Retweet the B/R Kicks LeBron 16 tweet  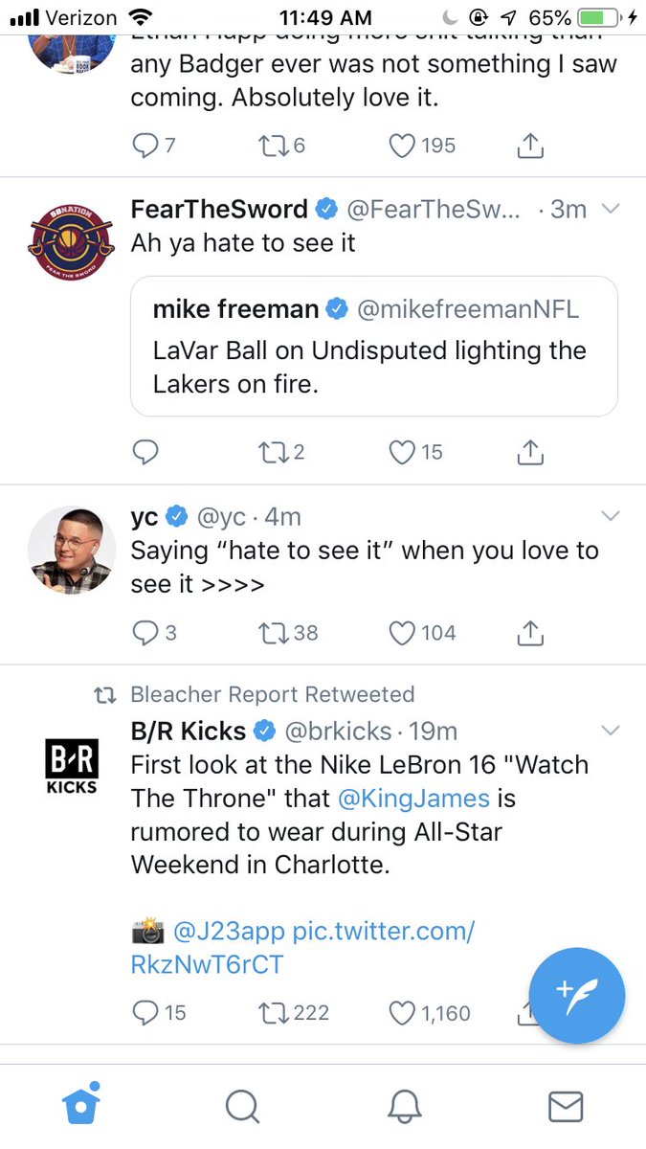click(x=273, y=1012)
